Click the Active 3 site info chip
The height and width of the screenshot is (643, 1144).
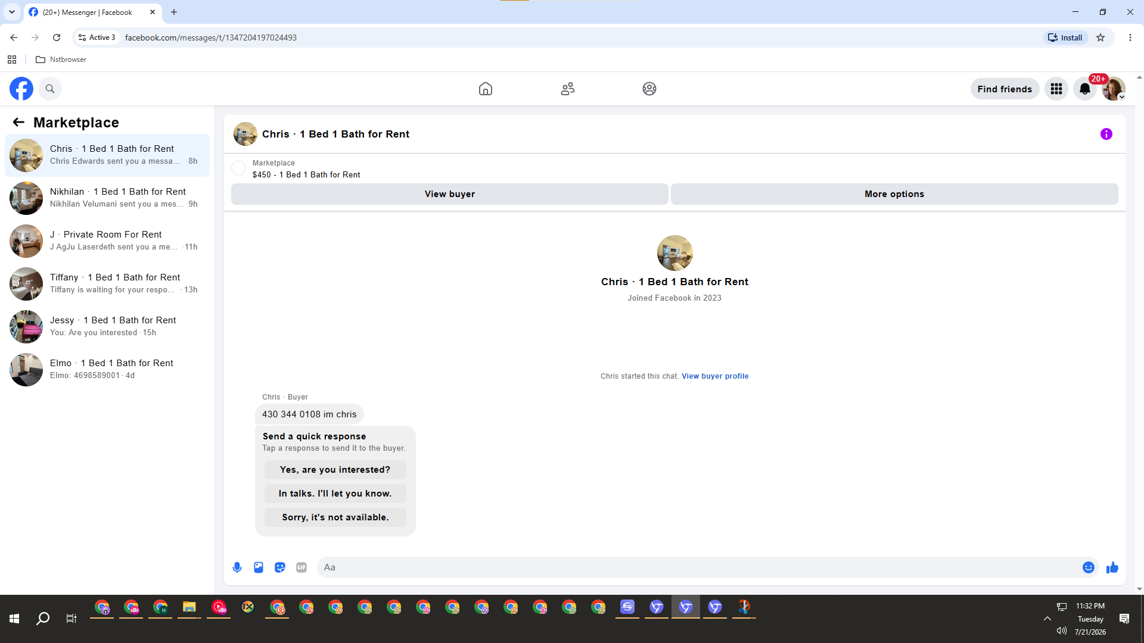(x=97, y=38)
